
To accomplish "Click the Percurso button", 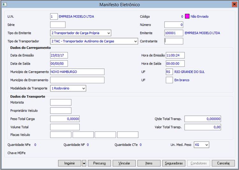I will point(99,163).
